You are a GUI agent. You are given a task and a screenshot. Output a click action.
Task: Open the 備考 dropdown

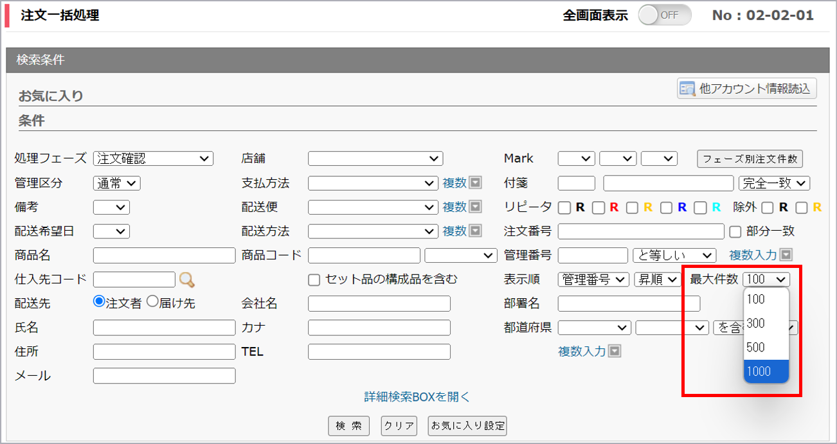[111, 207]
